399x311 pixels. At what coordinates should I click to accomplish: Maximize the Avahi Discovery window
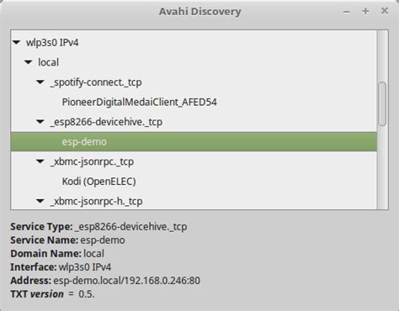point(365,11)
